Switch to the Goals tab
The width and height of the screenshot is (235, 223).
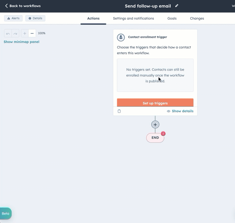click(x=172, y=18)
